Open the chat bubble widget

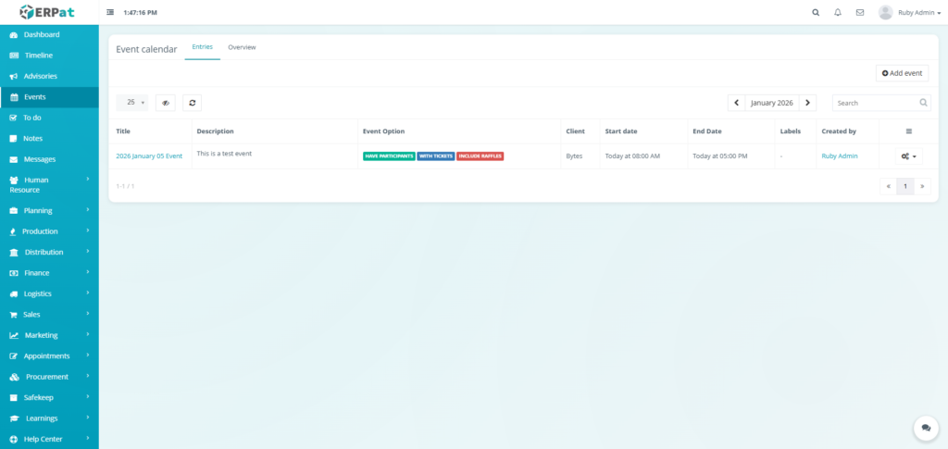[x=925, y=428]
